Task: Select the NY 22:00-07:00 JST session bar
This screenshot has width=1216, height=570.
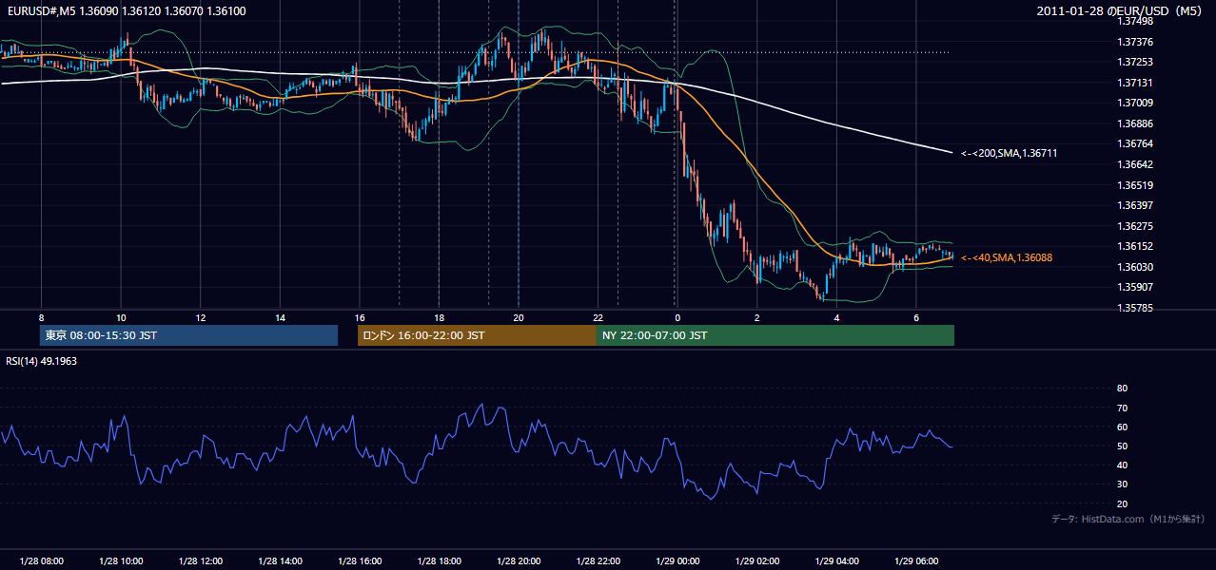Action: (x=775, y=335)
